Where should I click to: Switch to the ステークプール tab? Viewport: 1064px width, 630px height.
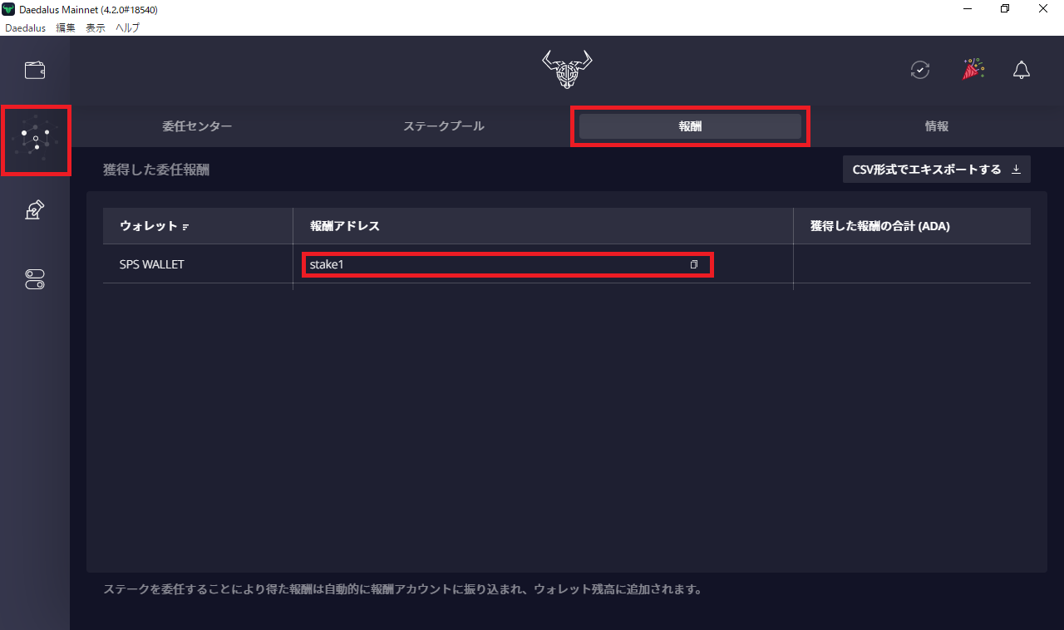tap(444, 126)
